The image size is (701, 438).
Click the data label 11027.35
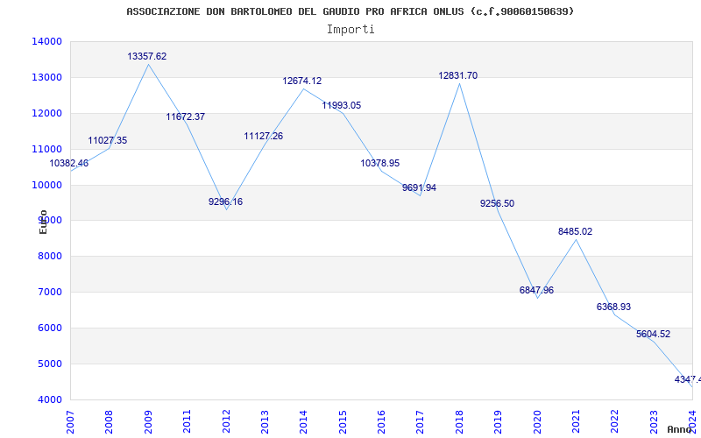(x=107, y=140)
